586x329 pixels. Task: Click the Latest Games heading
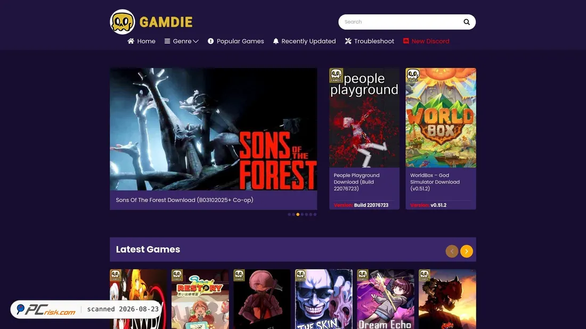(x=148, y=249)
